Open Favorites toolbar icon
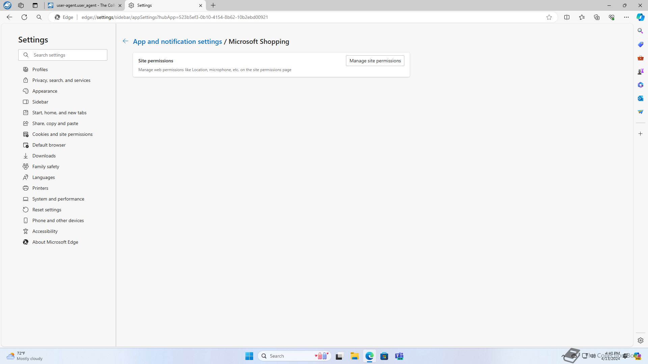 582,17
